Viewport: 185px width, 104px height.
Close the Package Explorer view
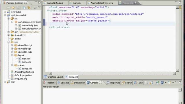(x=25, y=3)
